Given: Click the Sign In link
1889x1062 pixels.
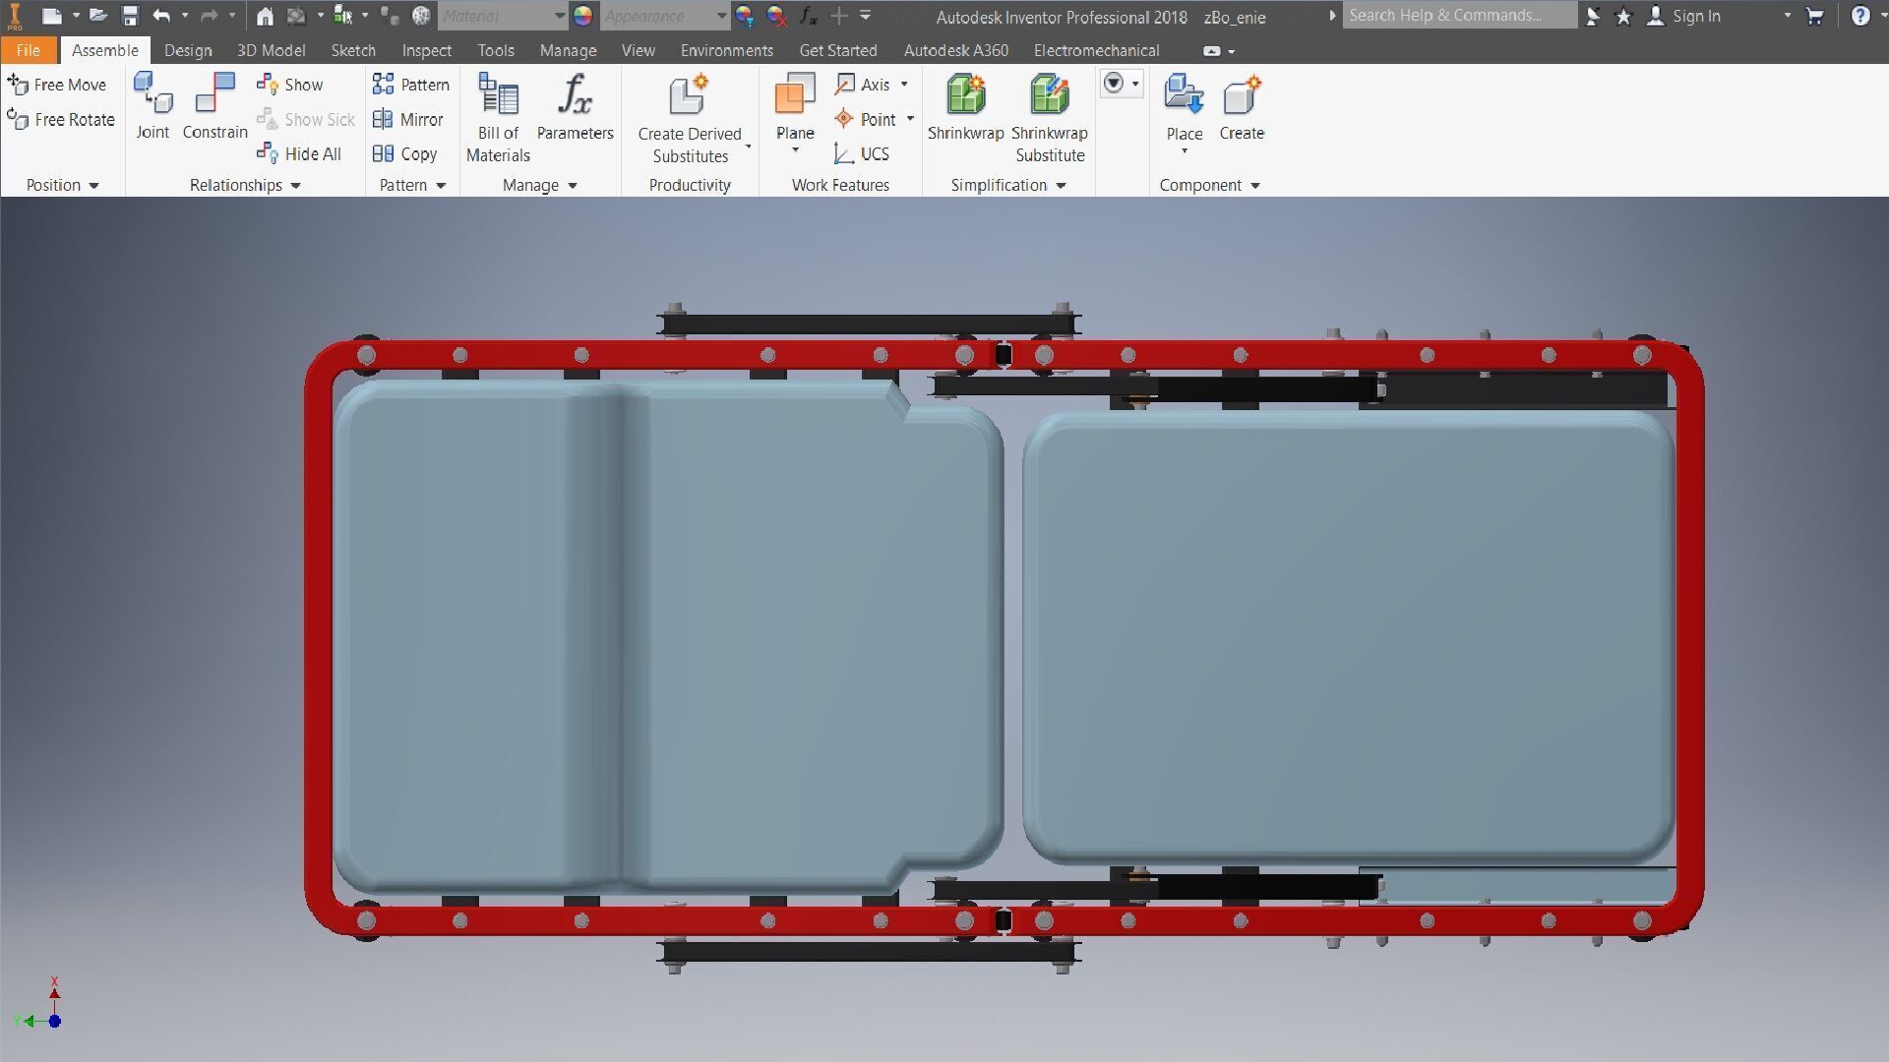Looking at the screenshot, I should (x=1695, y=16).
